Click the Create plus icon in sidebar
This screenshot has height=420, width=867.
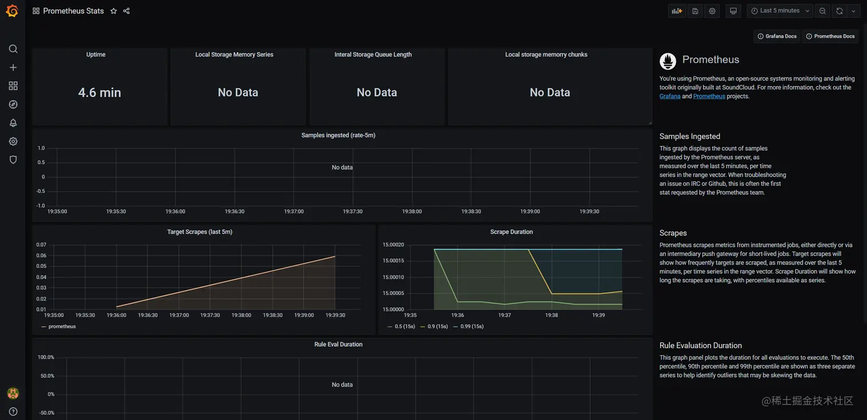pyautogui.click(x=13, y=67)
